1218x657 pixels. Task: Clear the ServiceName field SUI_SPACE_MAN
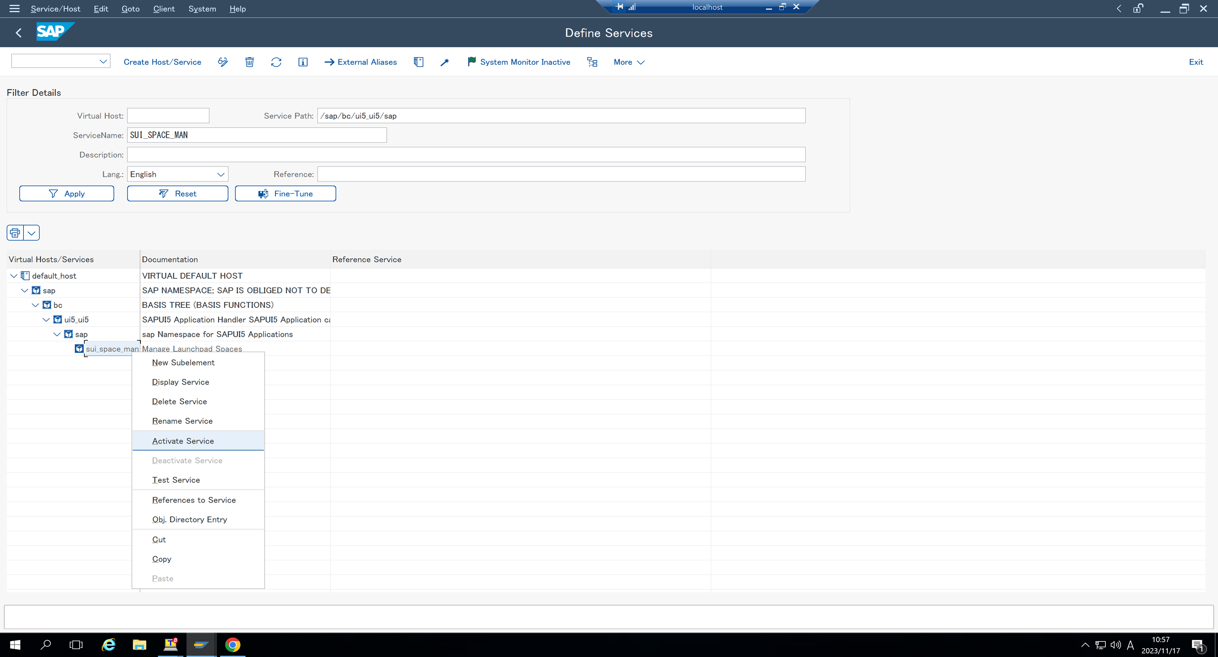coord(256,135)
